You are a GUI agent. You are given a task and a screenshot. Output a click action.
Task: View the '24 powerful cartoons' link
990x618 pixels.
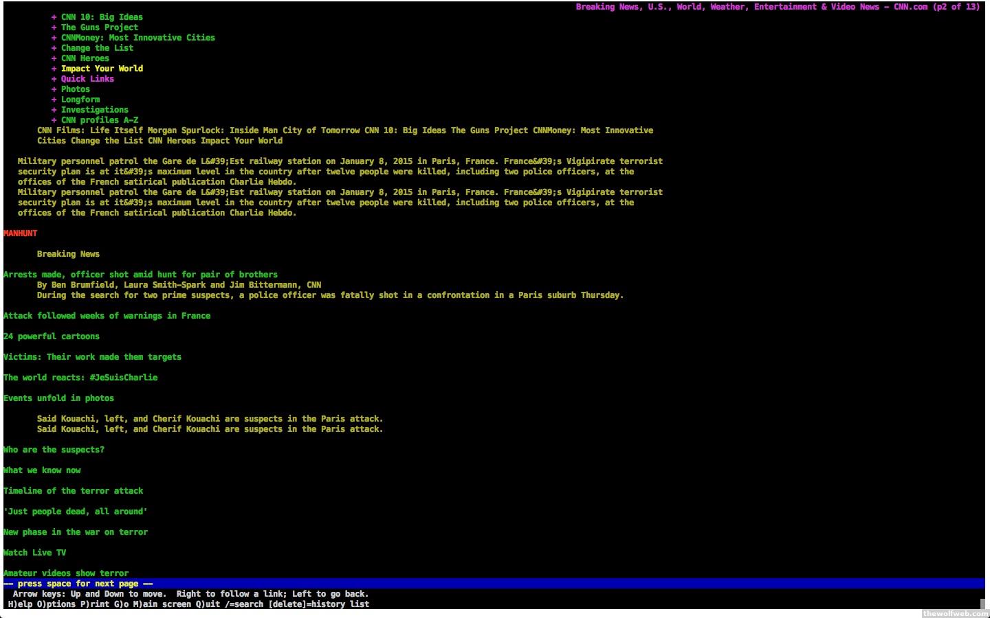tap(52, 336)
